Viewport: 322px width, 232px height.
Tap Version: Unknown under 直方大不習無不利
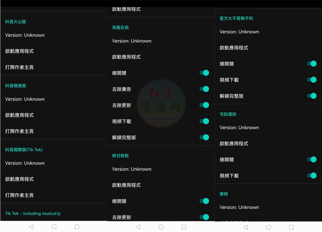pos(239,32)
